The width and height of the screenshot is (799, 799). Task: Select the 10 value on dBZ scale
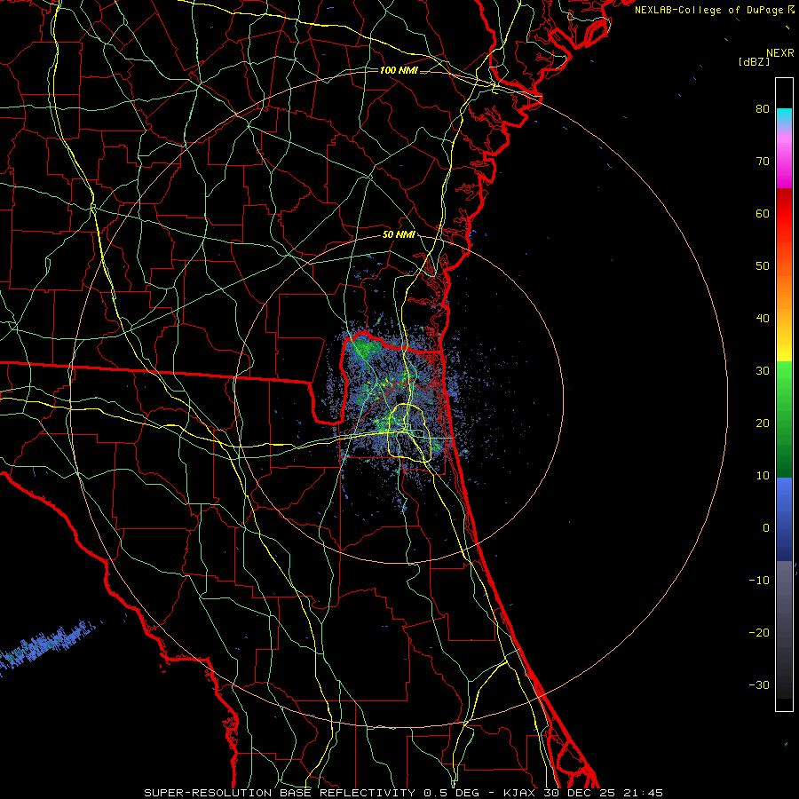(763, 476)
